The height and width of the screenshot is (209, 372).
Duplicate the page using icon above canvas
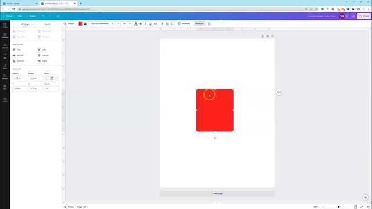(267, 36)
